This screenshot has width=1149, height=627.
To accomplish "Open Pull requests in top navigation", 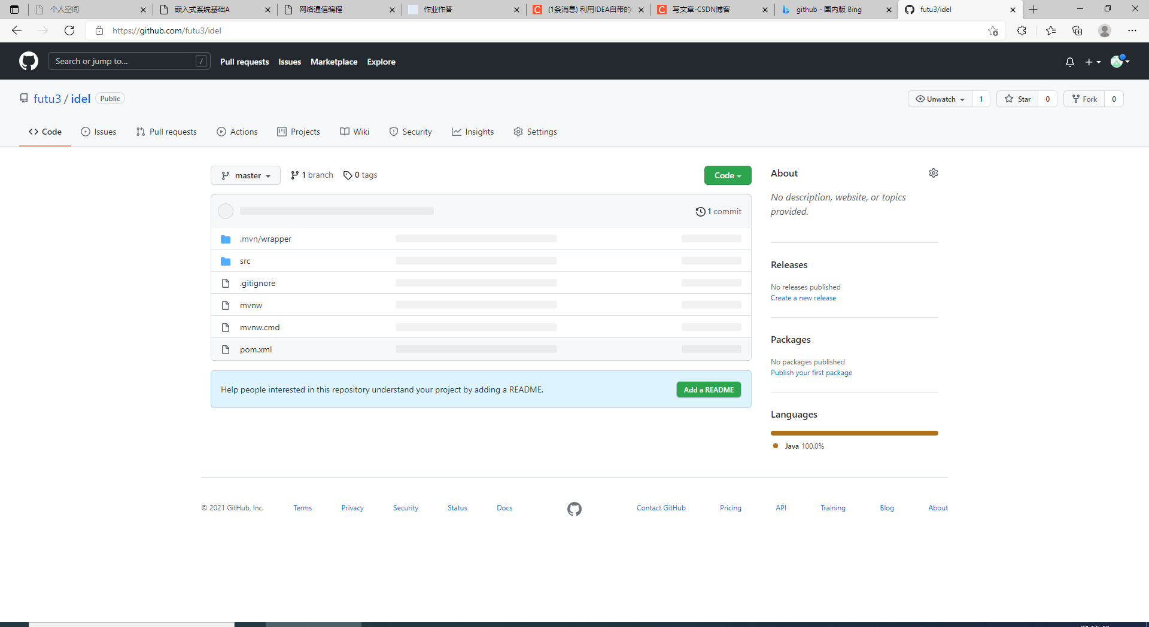I will point(244,62).
